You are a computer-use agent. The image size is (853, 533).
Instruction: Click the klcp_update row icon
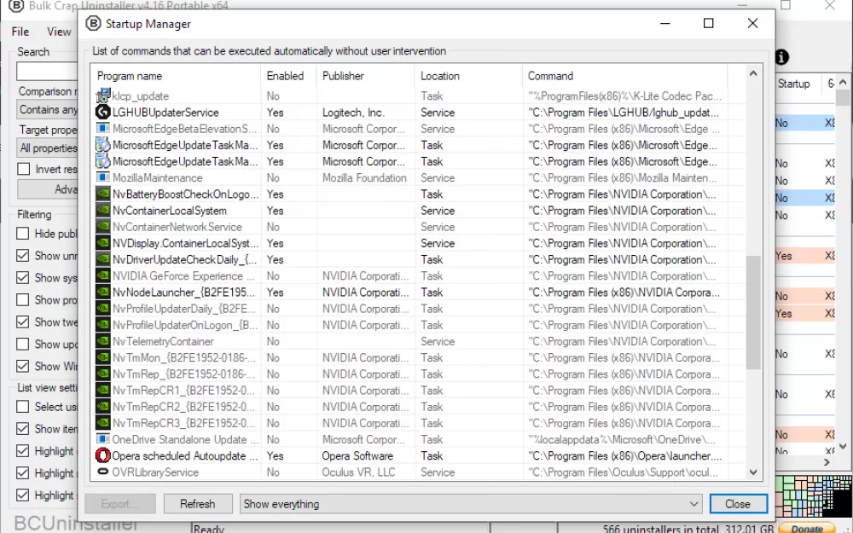(103, 96)
